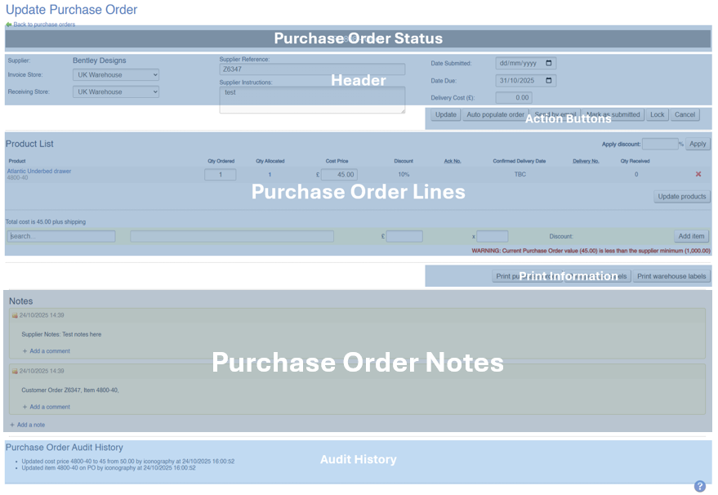The height and width of the screenshot is (495, 718).
Task: Delete the Atlantic Underbed drawer line with red X
Action: pos(698,175)
